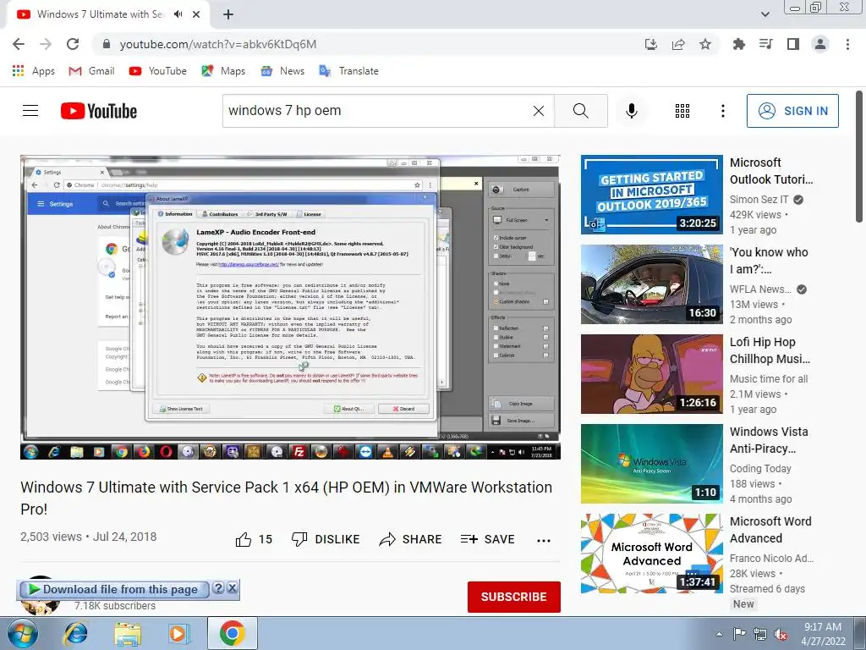Open Windows Media Player from taskbar
Screen dimensions: 866x650
[x=179, y=633]
